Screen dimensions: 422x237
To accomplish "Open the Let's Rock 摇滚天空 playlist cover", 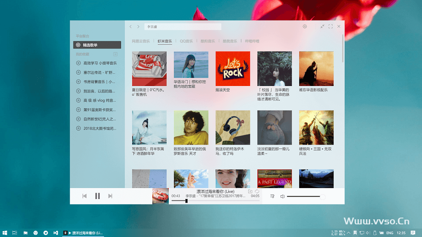I will 233,68.
